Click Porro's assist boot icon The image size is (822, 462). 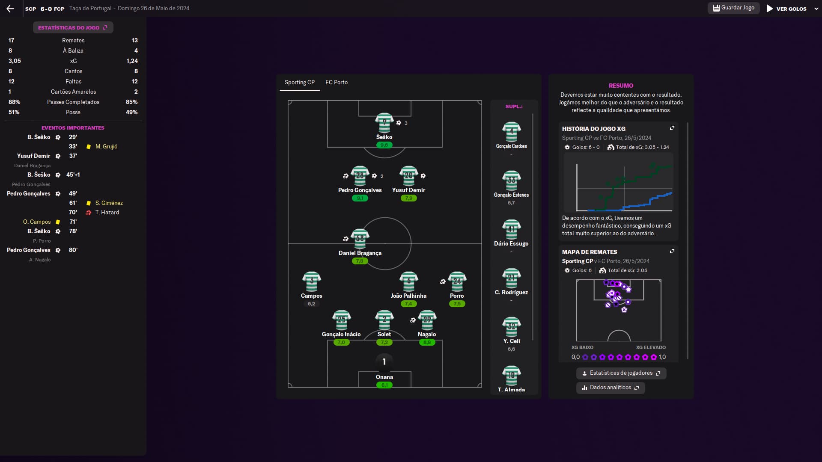pos(443,281)
